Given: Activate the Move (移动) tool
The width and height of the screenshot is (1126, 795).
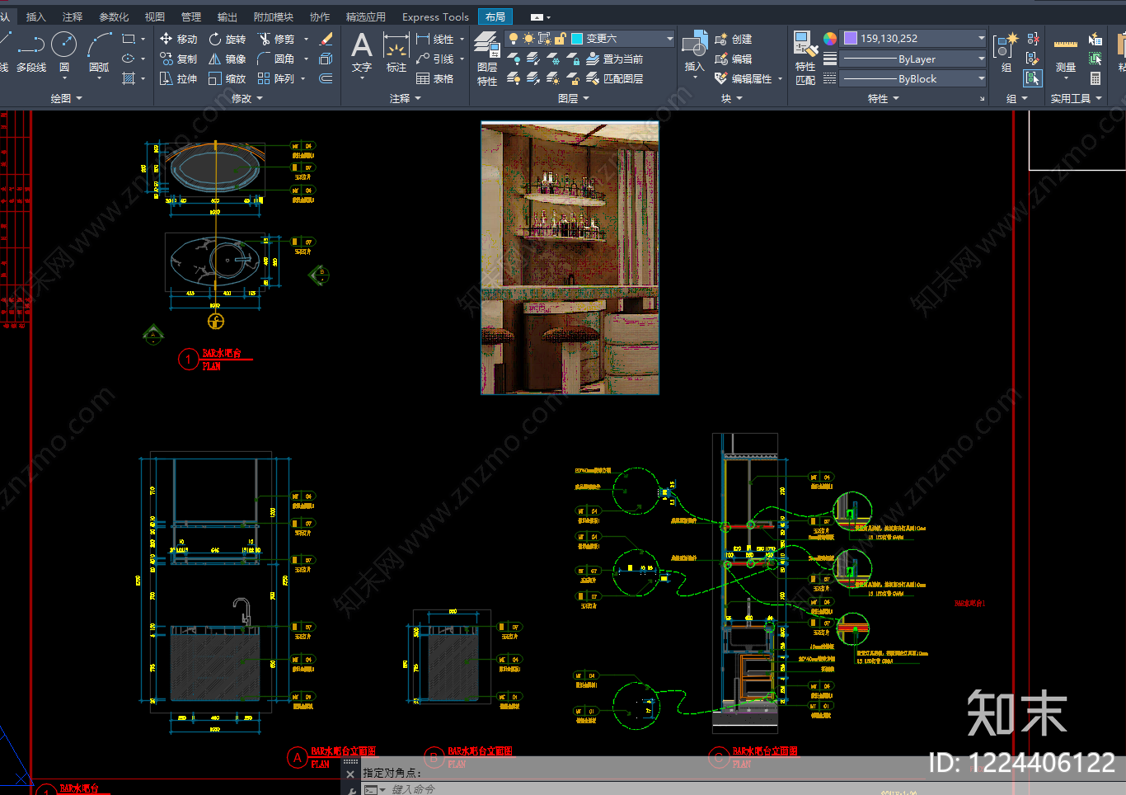Looking at the screenshot, I should point(178,39).
